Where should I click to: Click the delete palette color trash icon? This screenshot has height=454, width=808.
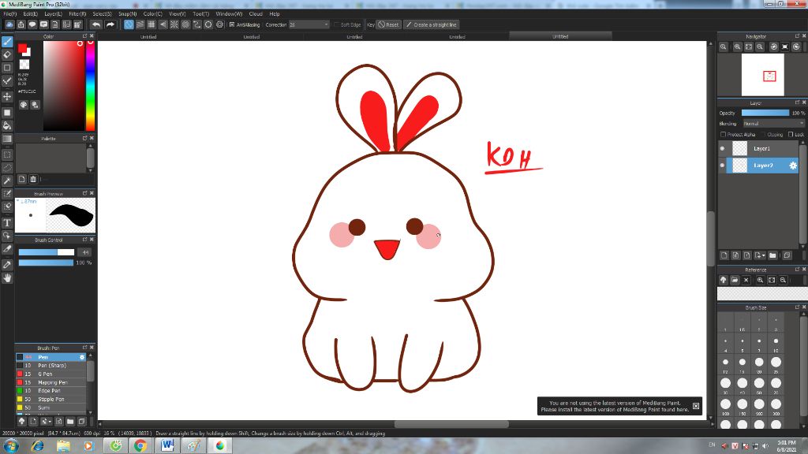[33, 179]
